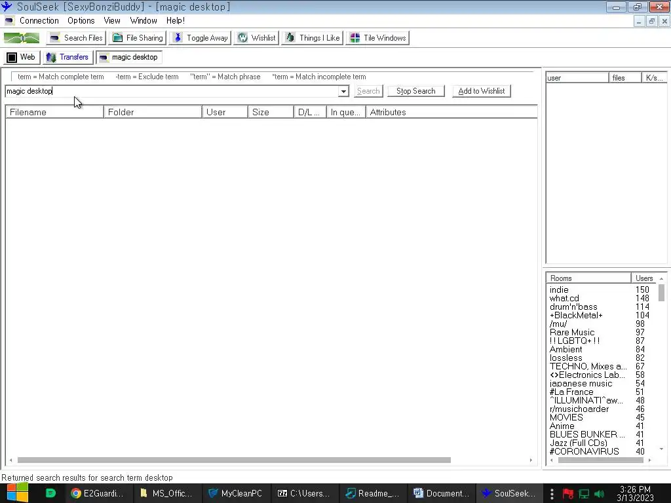The height and width of the screenshot is (503, 671).
Task: Select the magic desktop search tab
Action: click(x=128, y=57)
